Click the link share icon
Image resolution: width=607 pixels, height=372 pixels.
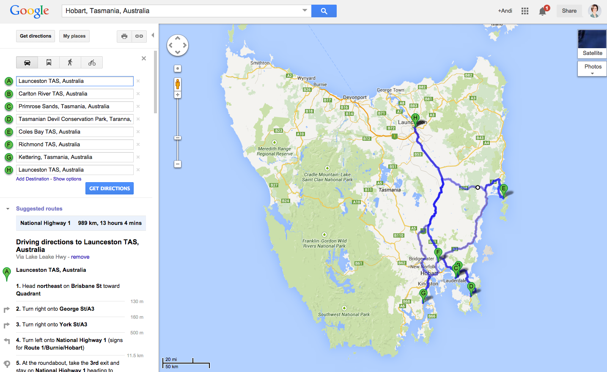(x=139, y=36)
